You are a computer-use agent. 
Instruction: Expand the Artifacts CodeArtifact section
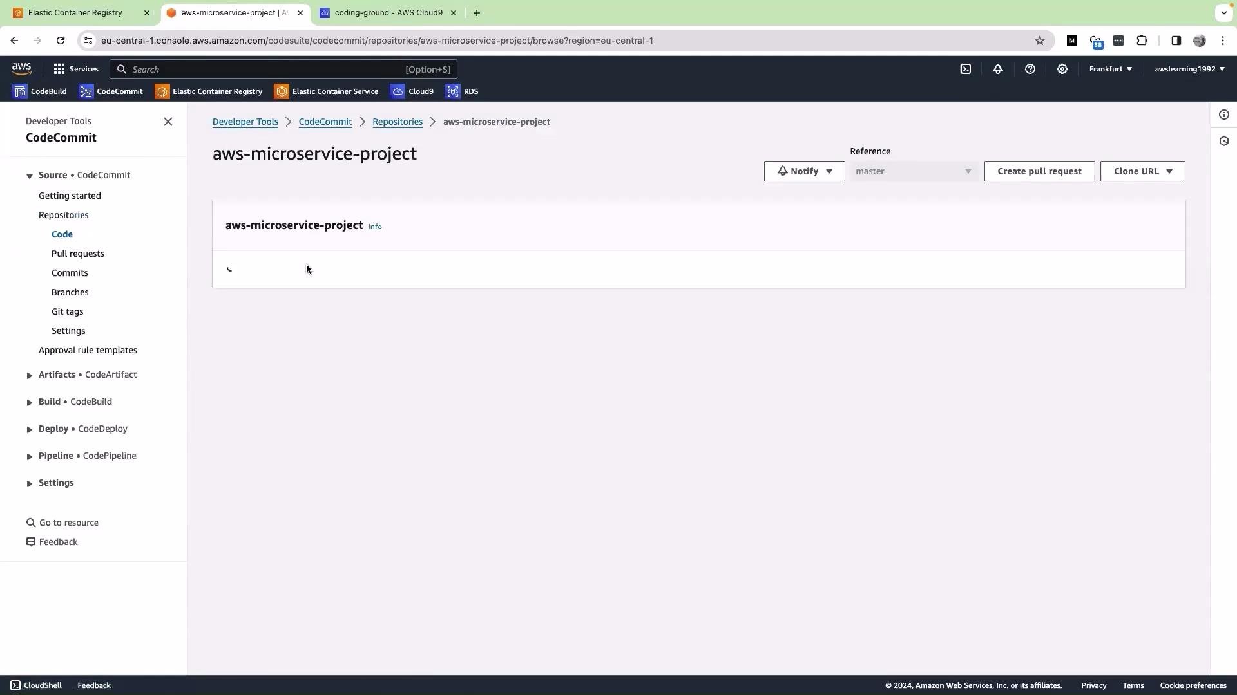click(x=29, y=375)
